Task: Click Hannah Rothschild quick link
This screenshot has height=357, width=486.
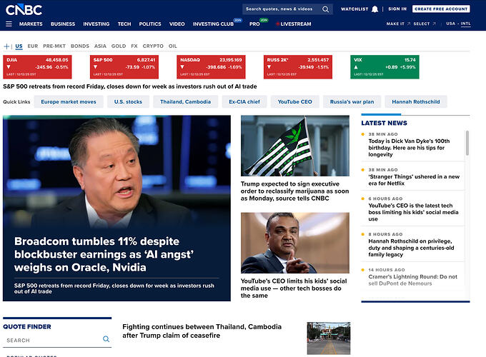Action: click(x=416, y=101)
